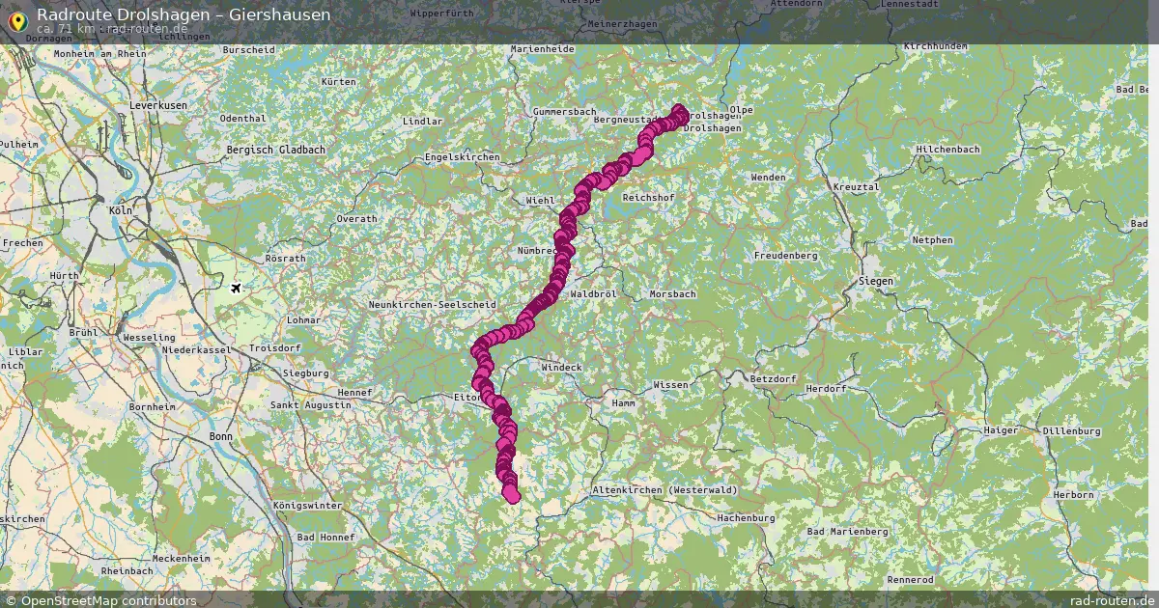Viewport: 1159px width, 608px height.
Task: Click the Netphen label
Action: point(932,240)
